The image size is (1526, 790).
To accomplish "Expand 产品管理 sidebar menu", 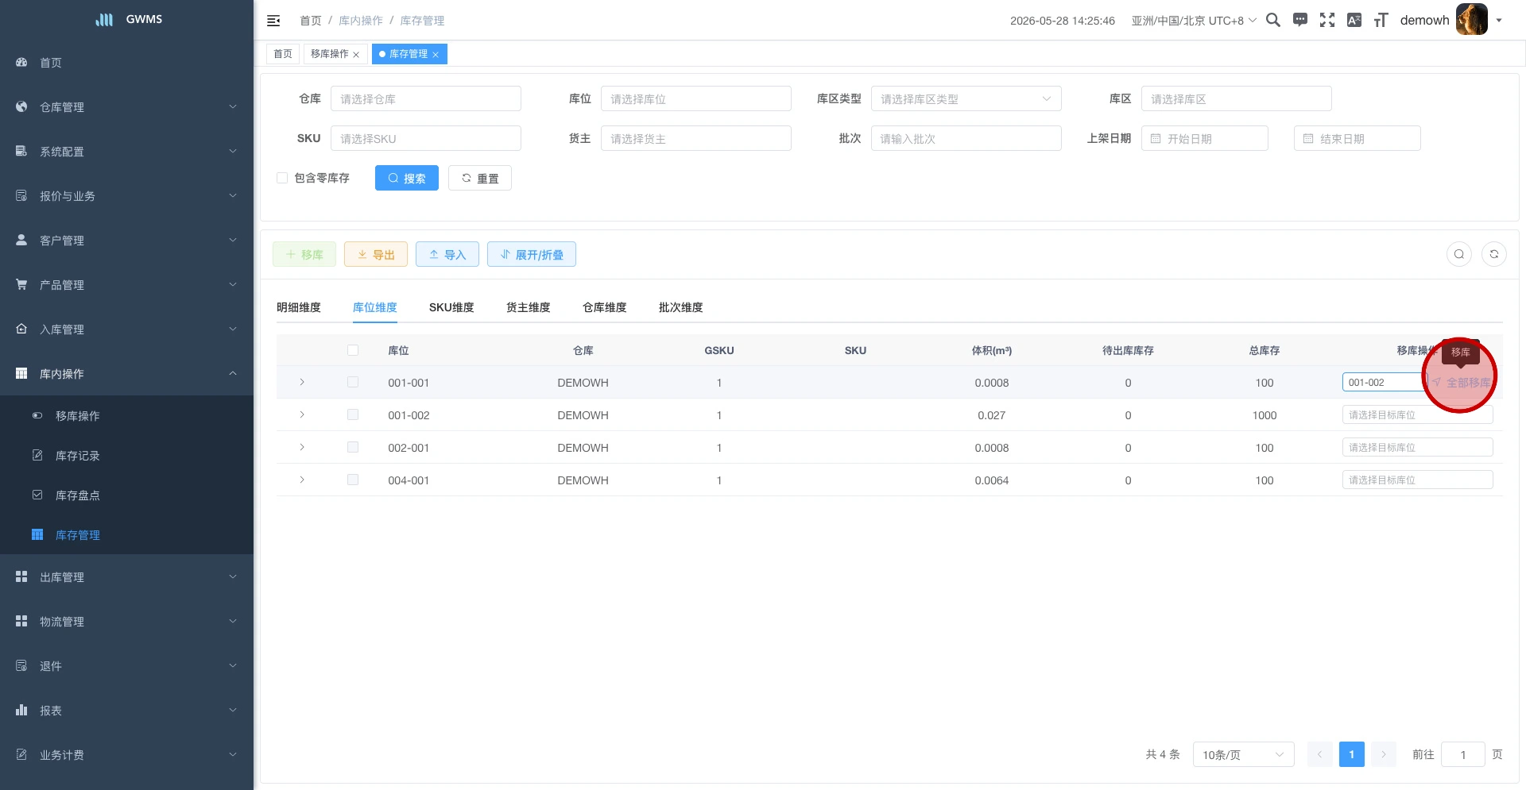I will (x=127, y=285).
